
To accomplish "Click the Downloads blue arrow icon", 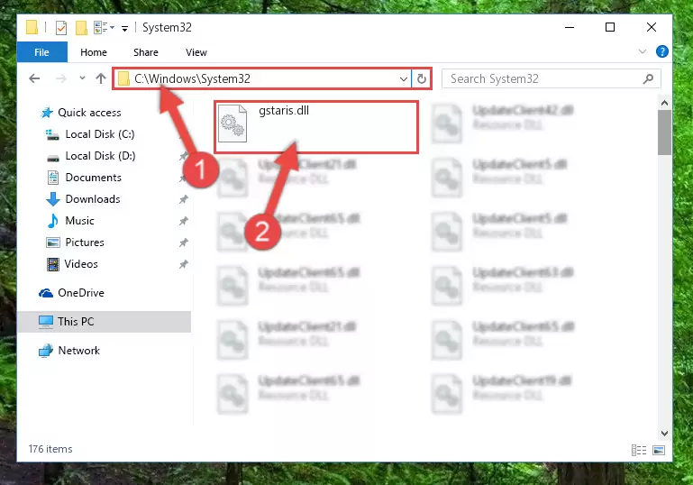I will [53, 199].
